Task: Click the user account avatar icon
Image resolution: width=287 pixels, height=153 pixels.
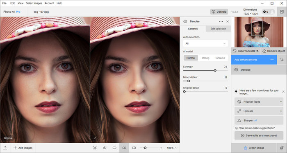Action: [x=272, y=12]
